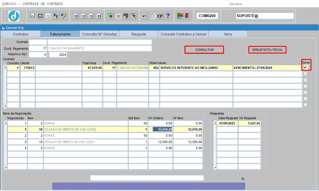Click the screen display toolbar icon
This screenshot has height=191, width=319.
point(40,16)
